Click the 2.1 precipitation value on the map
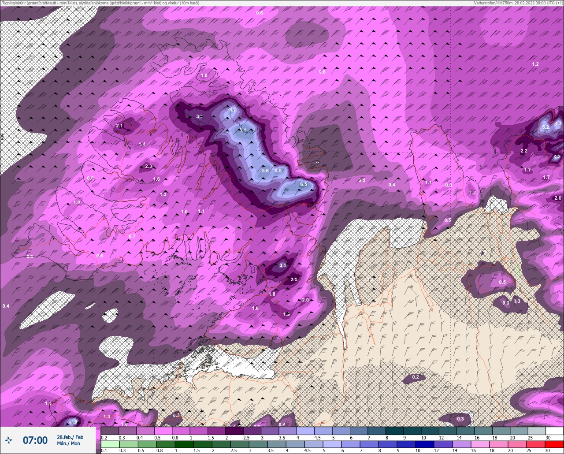564x454 pixels. (x=119, y=126)
